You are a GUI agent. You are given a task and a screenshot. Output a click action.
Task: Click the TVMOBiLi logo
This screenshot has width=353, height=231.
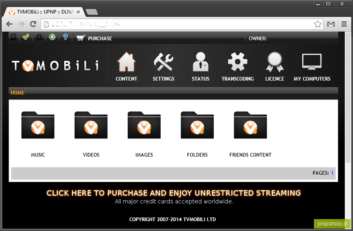tap(55, 66)
